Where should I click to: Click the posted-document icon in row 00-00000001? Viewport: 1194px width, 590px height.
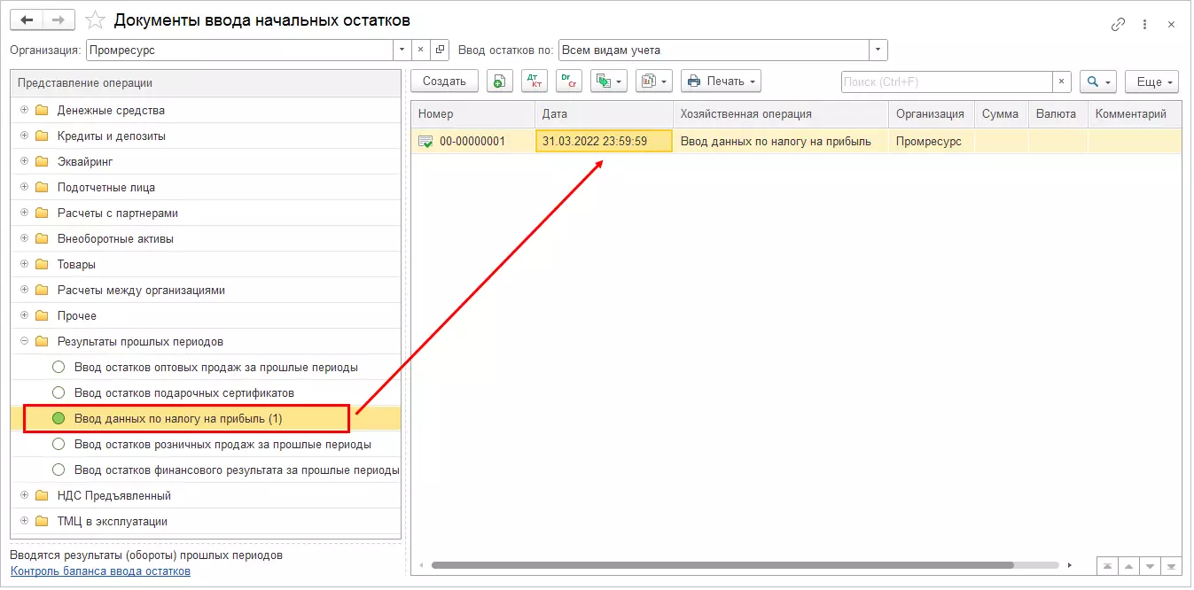pos(425,141)
